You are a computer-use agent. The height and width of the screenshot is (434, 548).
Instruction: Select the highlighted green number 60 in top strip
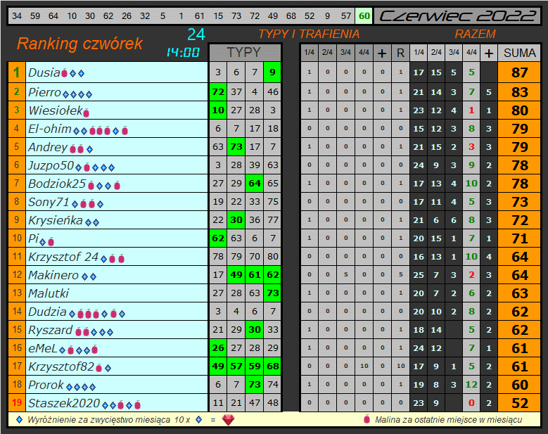click(364, 16)
